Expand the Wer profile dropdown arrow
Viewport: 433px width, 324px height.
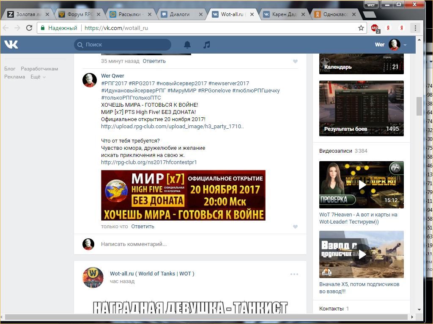(405, 45)
